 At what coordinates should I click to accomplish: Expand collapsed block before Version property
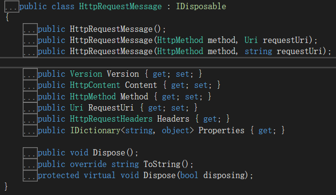click(30, 74)
